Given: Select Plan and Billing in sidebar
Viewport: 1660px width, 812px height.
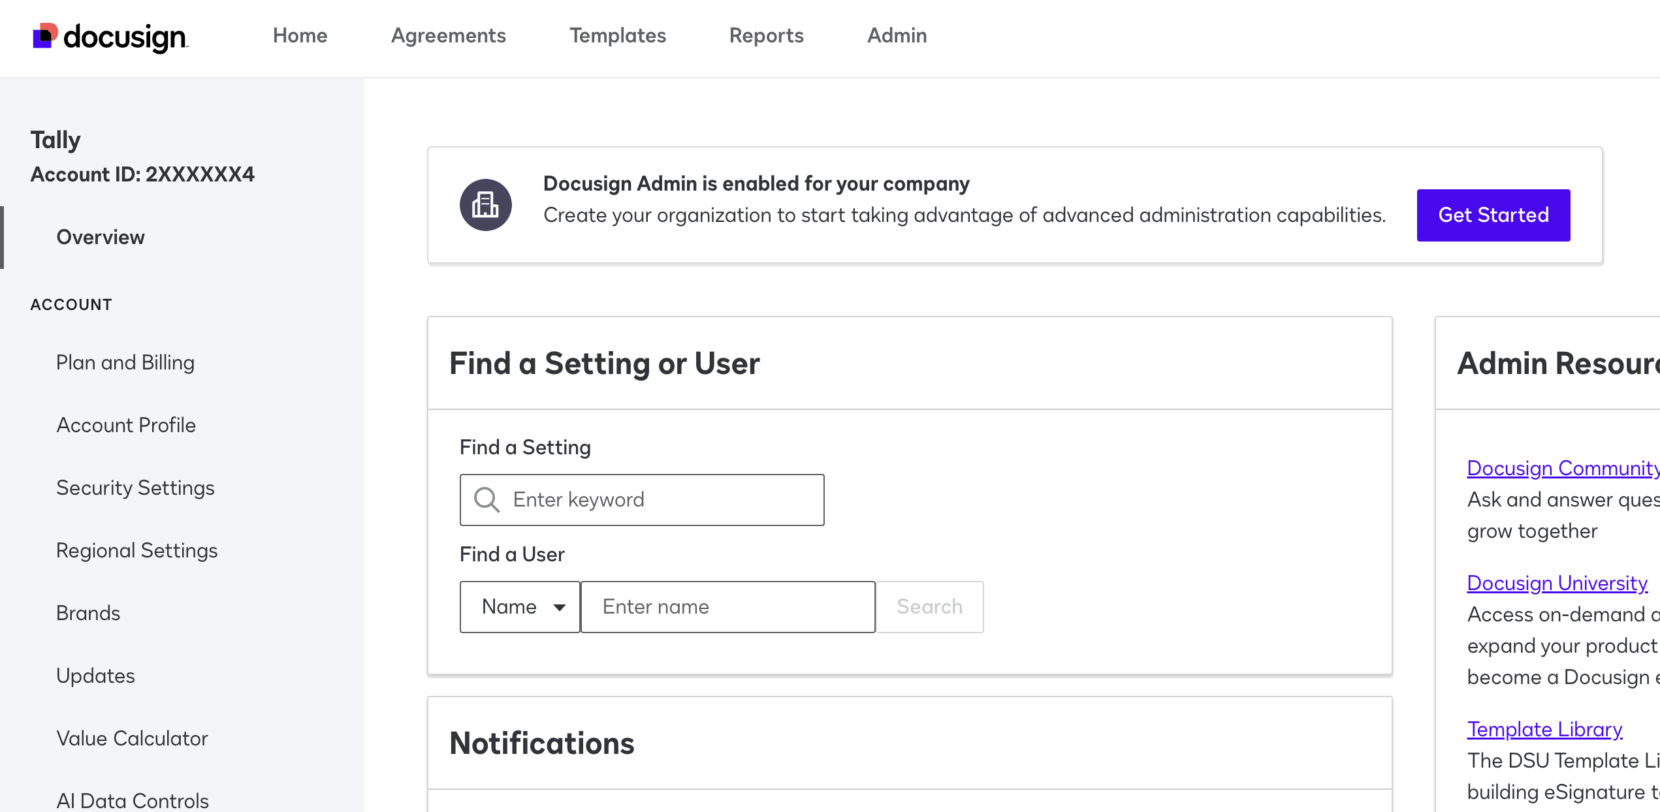Looking at the screenshot, I should (125, 362).
